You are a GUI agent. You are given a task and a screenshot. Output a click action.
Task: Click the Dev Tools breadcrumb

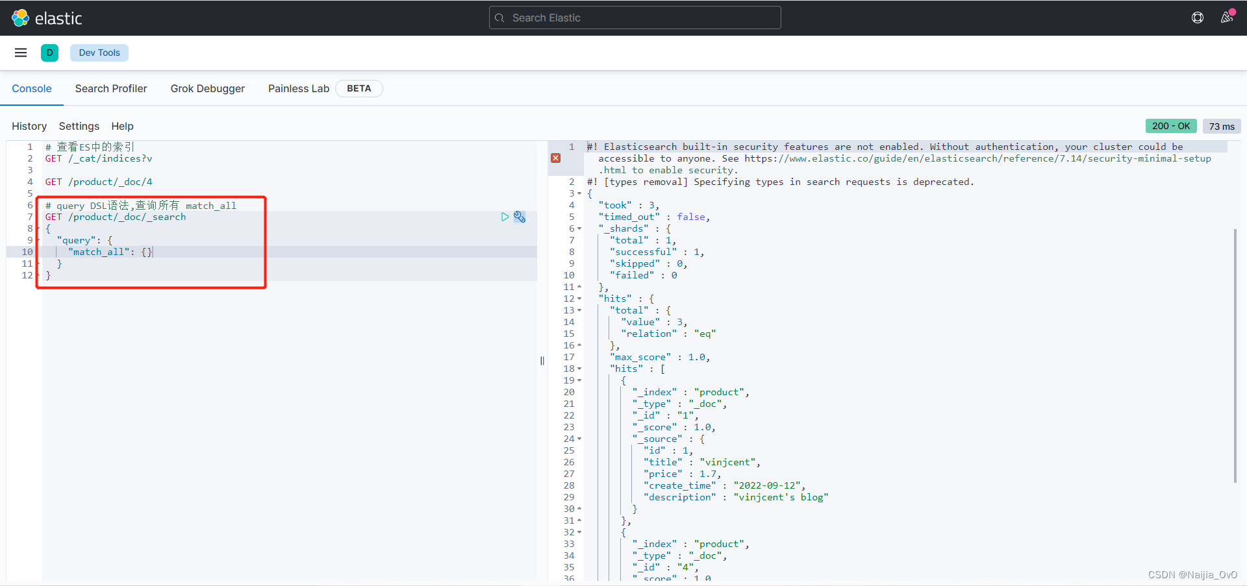(x=99, y=53)
